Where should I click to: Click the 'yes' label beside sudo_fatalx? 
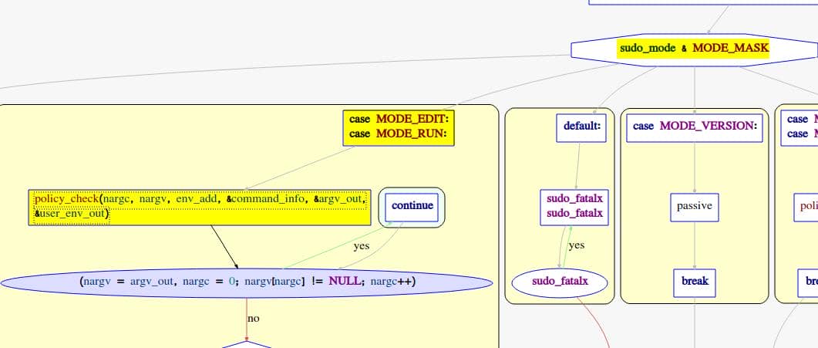tap(576, 245)
